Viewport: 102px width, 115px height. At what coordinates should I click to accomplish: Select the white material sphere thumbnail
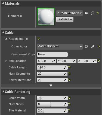46,16
